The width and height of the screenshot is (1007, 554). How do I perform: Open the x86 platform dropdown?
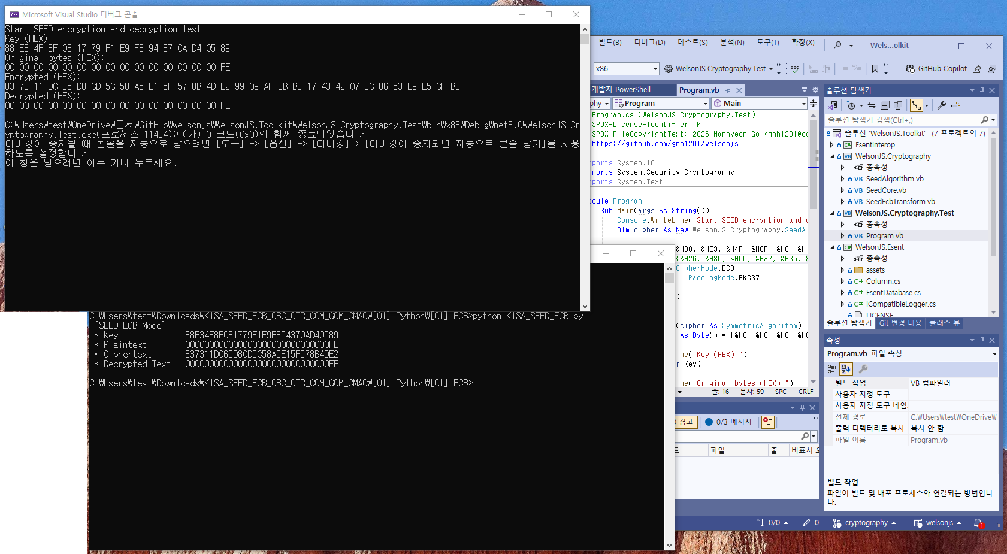(x=626, y=69)
